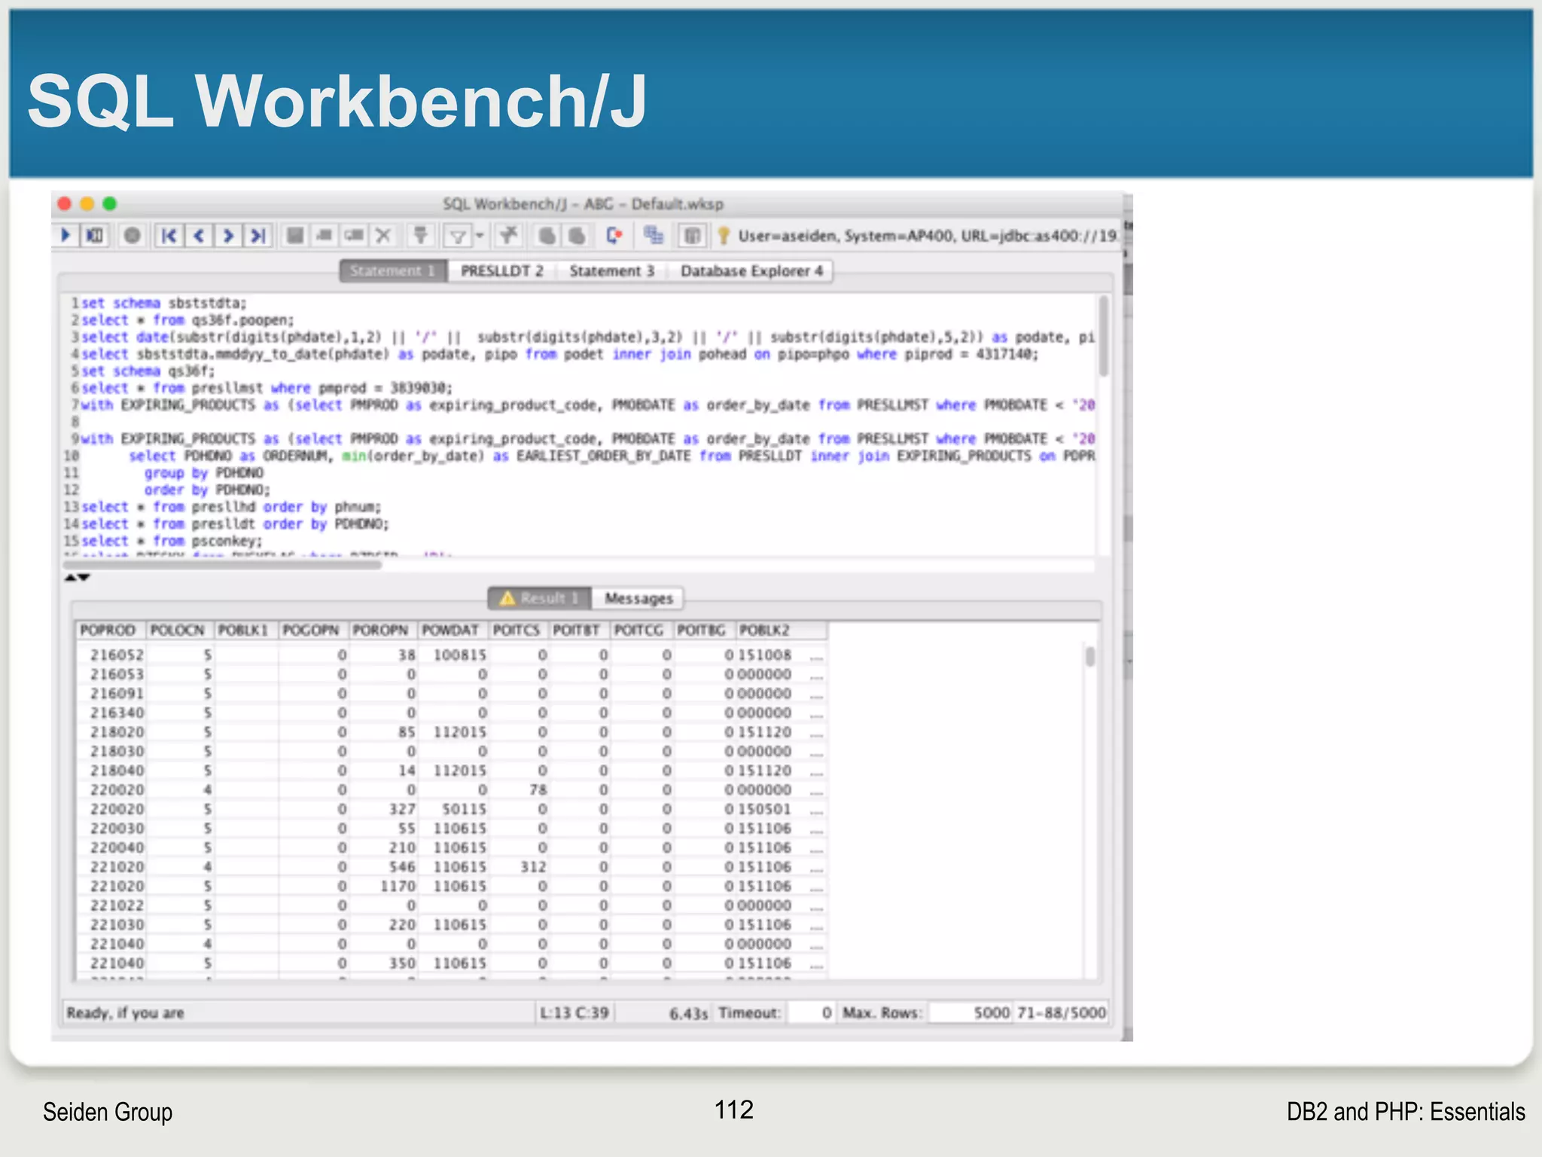Screen dimensions: 1542x1157
Task: Click the insert row icon
Action: (x=325, y=236)
